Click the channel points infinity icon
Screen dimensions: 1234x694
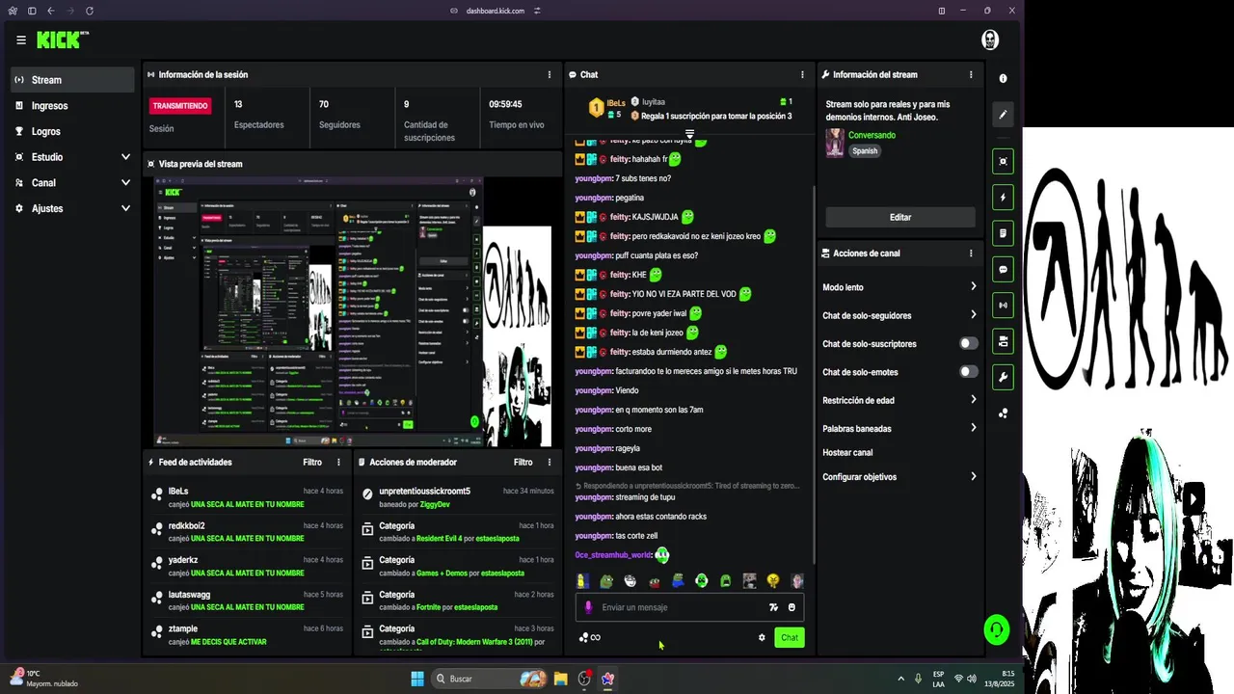(589, 637)
